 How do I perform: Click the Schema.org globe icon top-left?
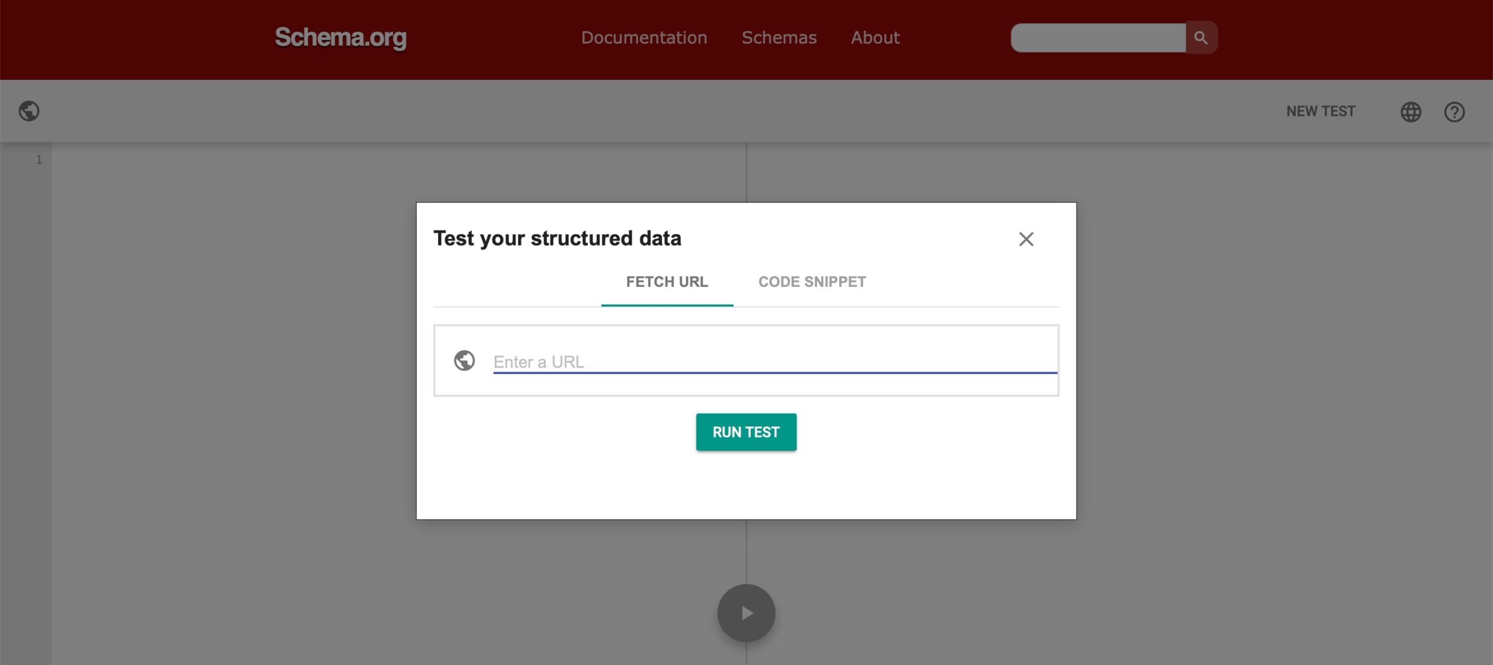(30, 110)
